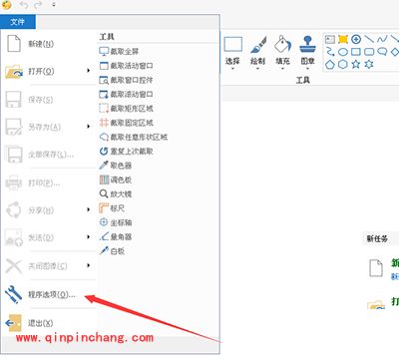The image size is (399, 359).
Task: Choose the circled plus shape icon
Action: coord(356,40)
